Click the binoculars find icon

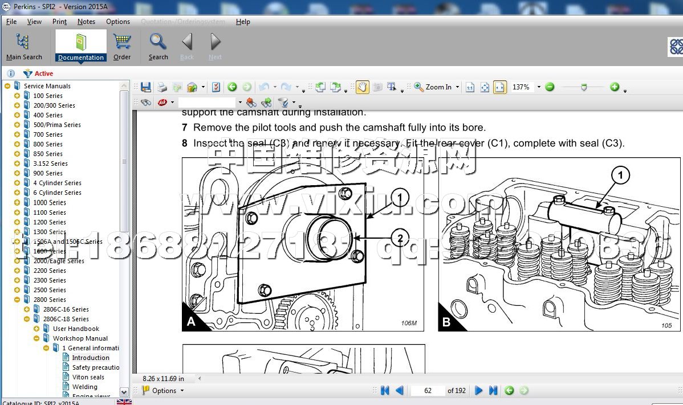(x=146, y=103)
